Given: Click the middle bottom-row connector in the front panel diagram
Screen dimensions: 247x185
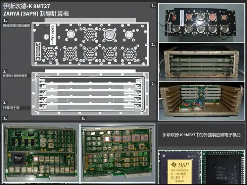Looking at the screenshot, I should (90, 54).
